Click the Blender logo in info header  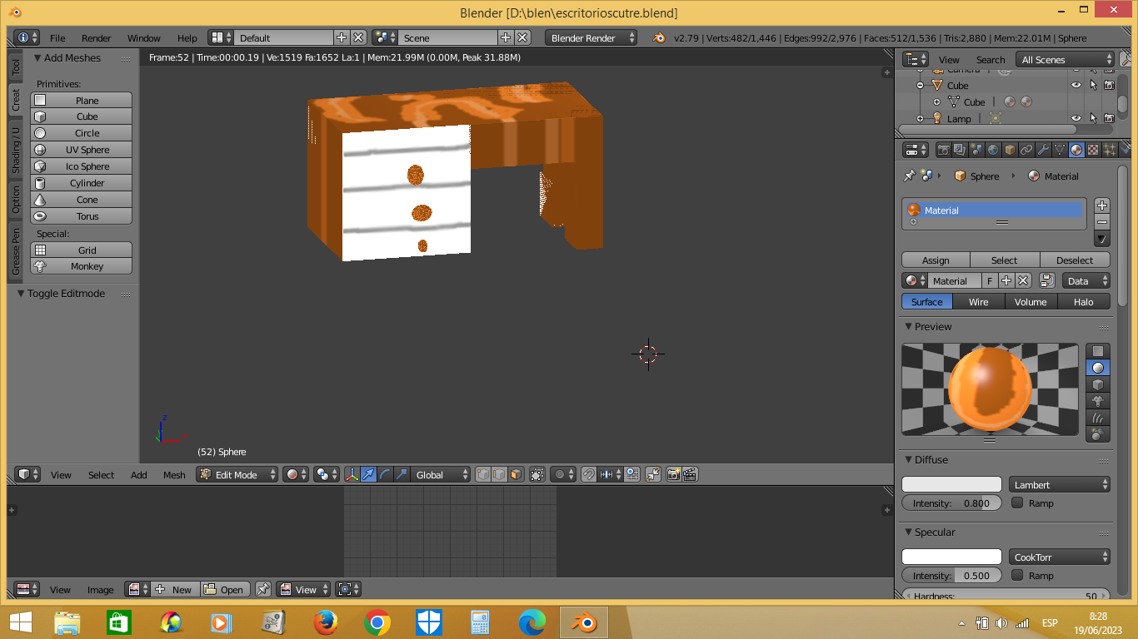point(659,37)
